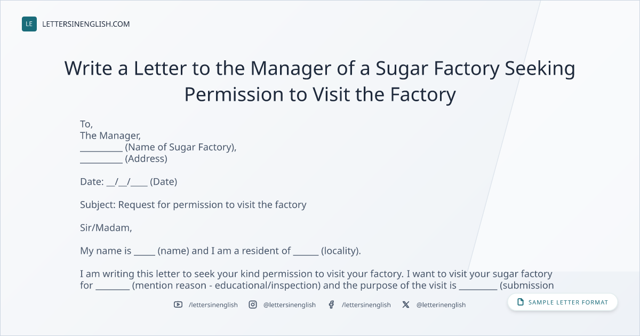Screen dimensions: 640x336
Task: Click the LE logo badge
Action: click(29, 24)
